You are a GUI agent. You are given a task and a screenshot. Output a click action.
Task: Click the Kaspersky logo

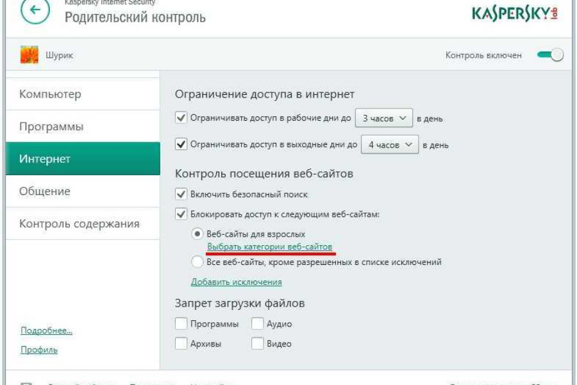[x=514, y=14]
